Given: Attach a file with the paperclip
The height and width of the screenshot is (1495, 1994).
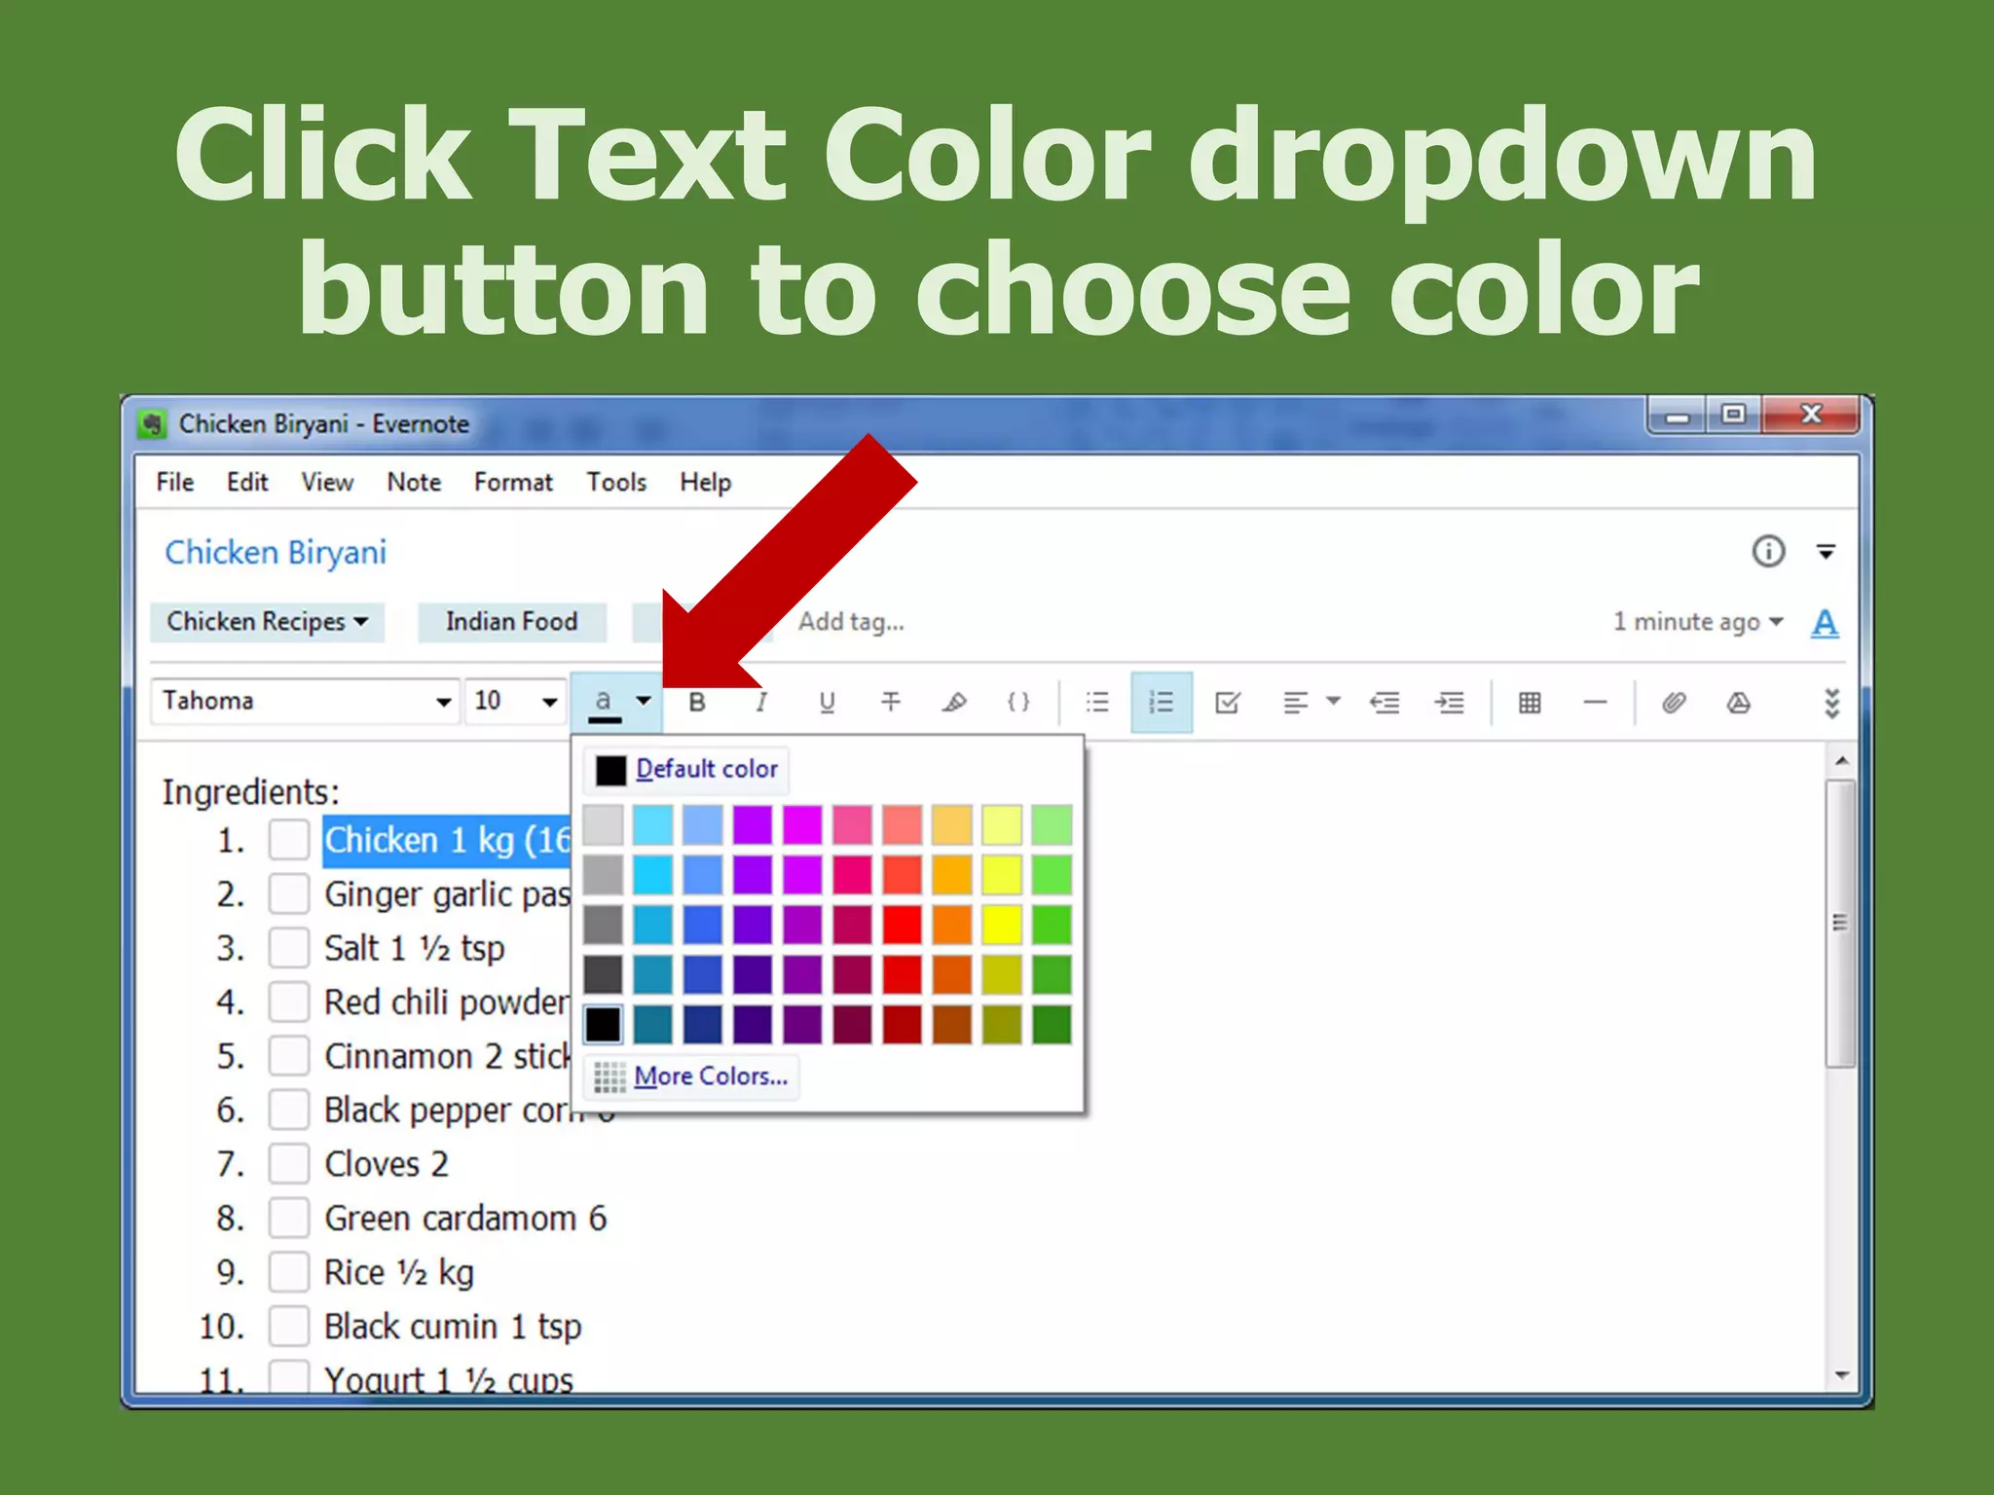Looking at the screenshot, I should click(x=1674, y=702).
